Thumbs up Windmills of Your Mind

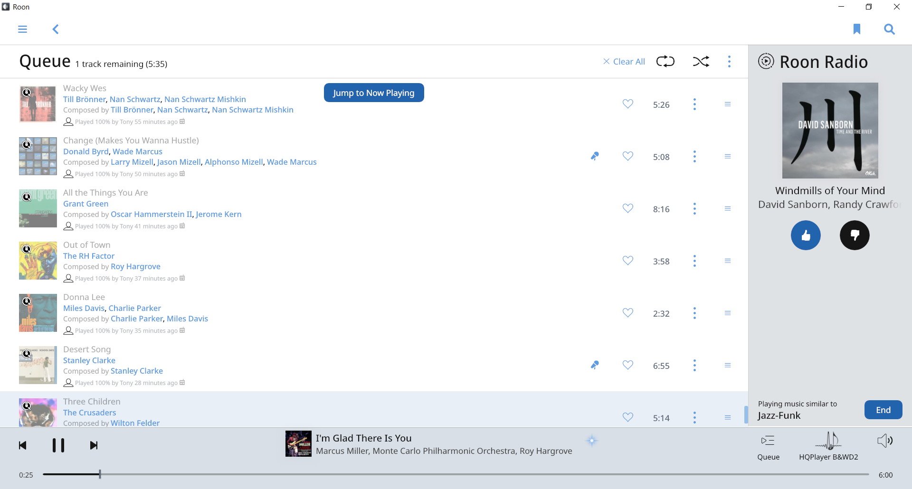click(x=806, y=235)
